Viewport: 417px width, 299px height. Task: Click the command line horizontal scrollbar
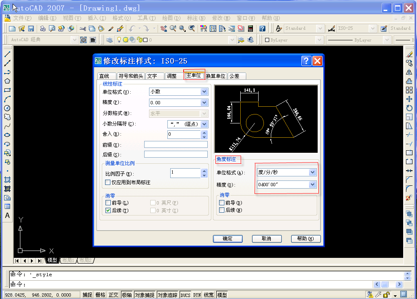[388, 284]
